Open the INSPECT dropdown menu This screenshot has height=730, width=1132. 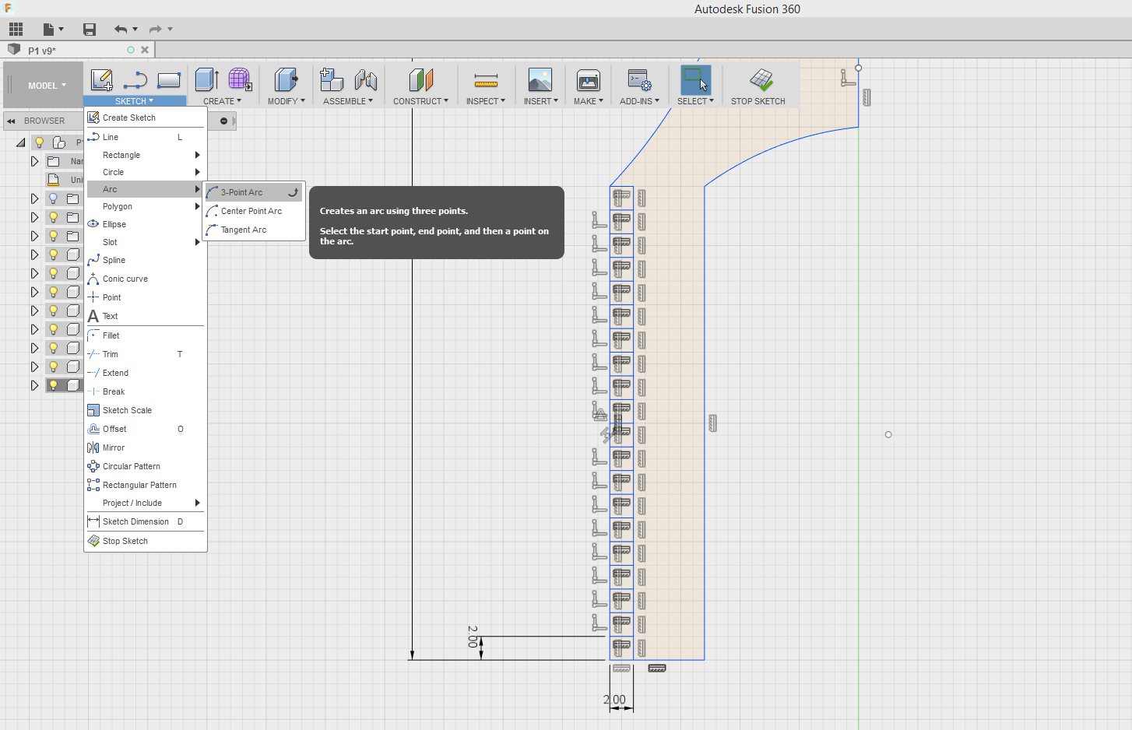coord(486,101)
